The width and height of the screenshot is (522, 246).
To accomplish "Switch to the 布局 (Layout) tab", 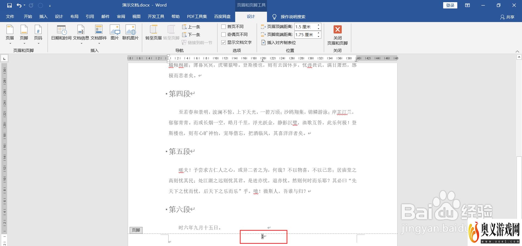I will 74,17.
